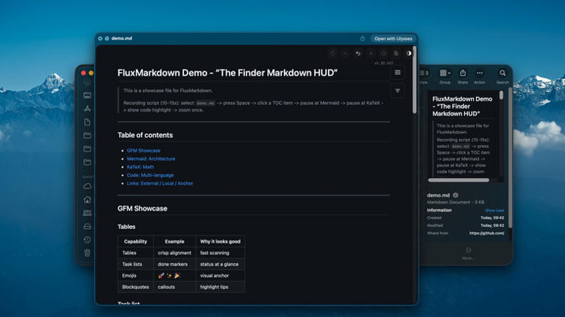Viewport: 565px width, 317px height.
Task: Open the Trash icon in Finder sidebar
Action: (88, 253)
